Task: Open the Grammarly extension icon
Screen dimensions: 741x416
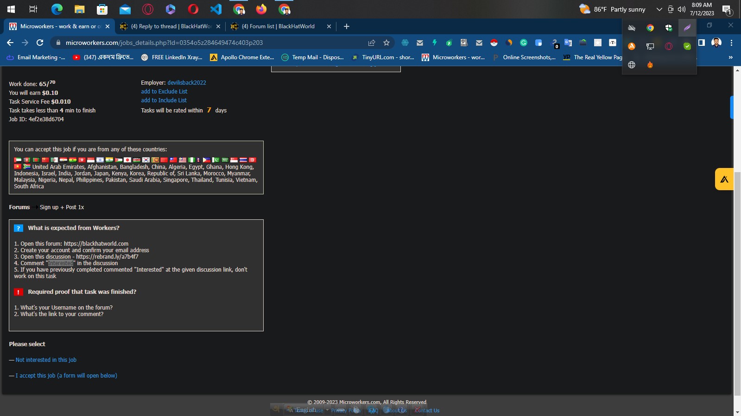Action: [x=524, y=43]
